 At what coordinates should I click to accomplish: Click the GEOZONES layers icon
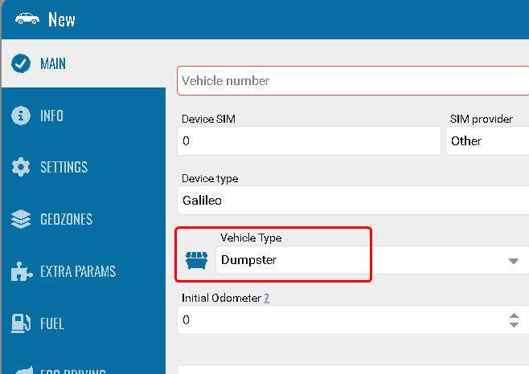21,220
